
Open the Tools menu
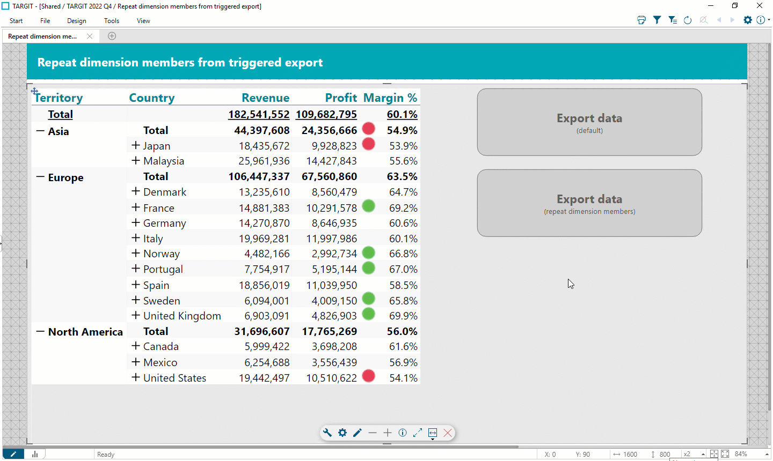pyautogui.click(x=112, y=21)
